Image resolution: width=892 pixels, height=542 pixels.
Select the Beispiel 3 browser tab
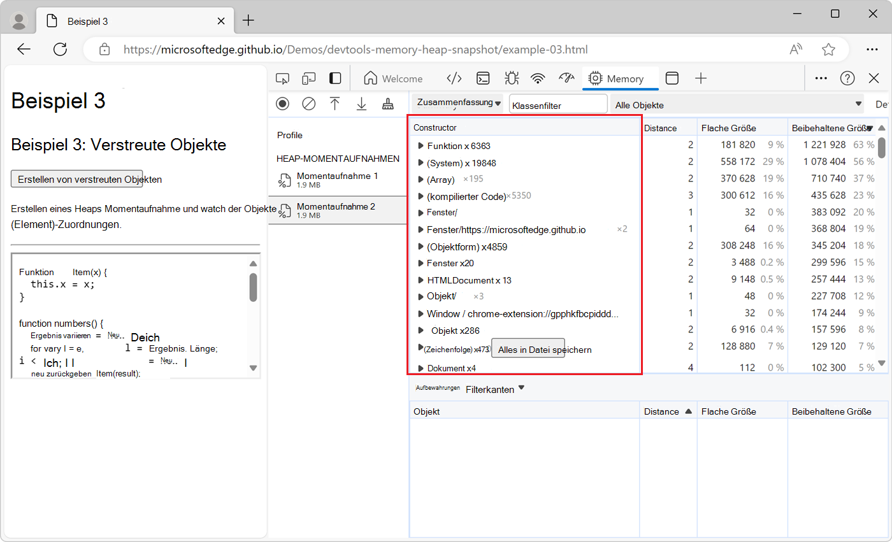pyautogui.click(x=135, y=21)
